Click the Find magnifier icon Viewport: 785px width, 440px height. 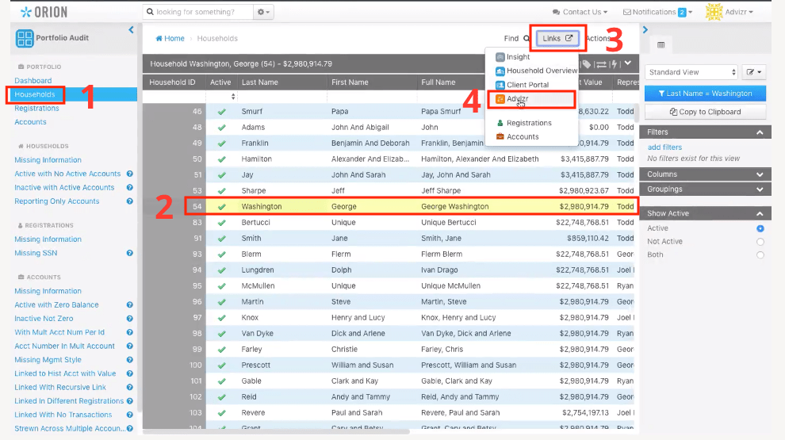coord(527,39)
